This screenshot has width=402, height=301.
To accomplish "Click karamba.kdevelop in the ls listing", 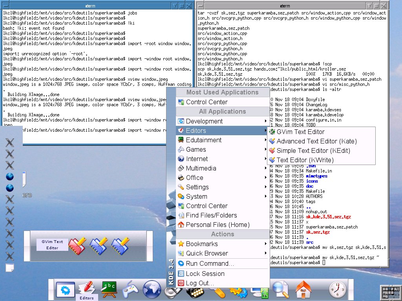I will click(325, 115).
